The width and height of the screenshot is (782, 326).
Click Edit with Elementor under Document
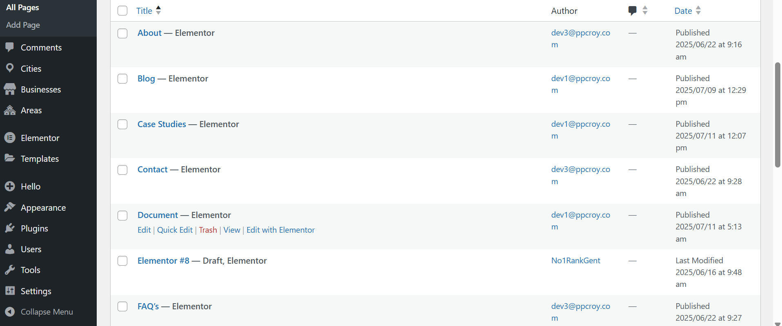coord(280,230)
